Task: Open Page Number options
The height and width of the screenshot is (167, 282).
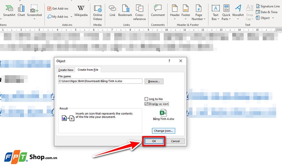Action: pos(198,13)
